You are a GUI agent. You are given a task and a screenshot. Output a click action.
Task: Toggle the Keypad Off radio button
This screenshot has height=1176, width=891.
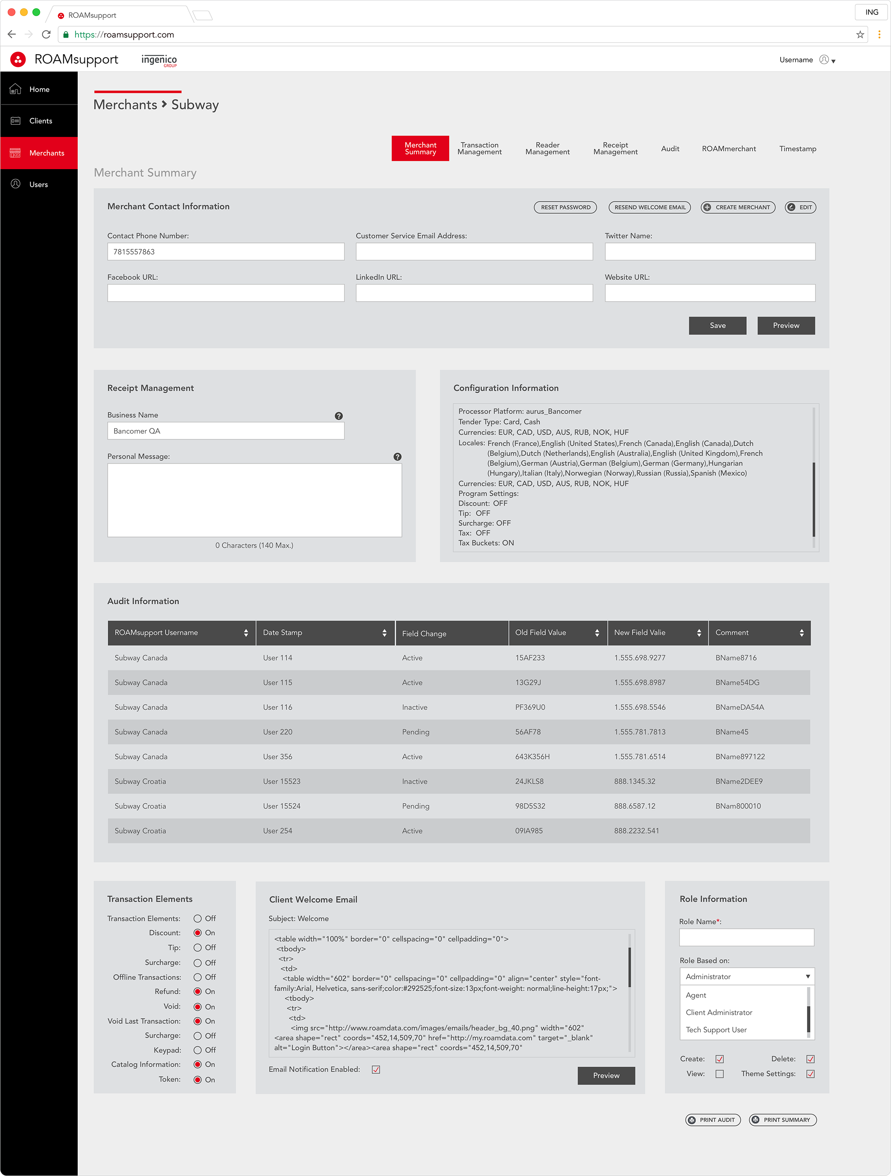197,1050
